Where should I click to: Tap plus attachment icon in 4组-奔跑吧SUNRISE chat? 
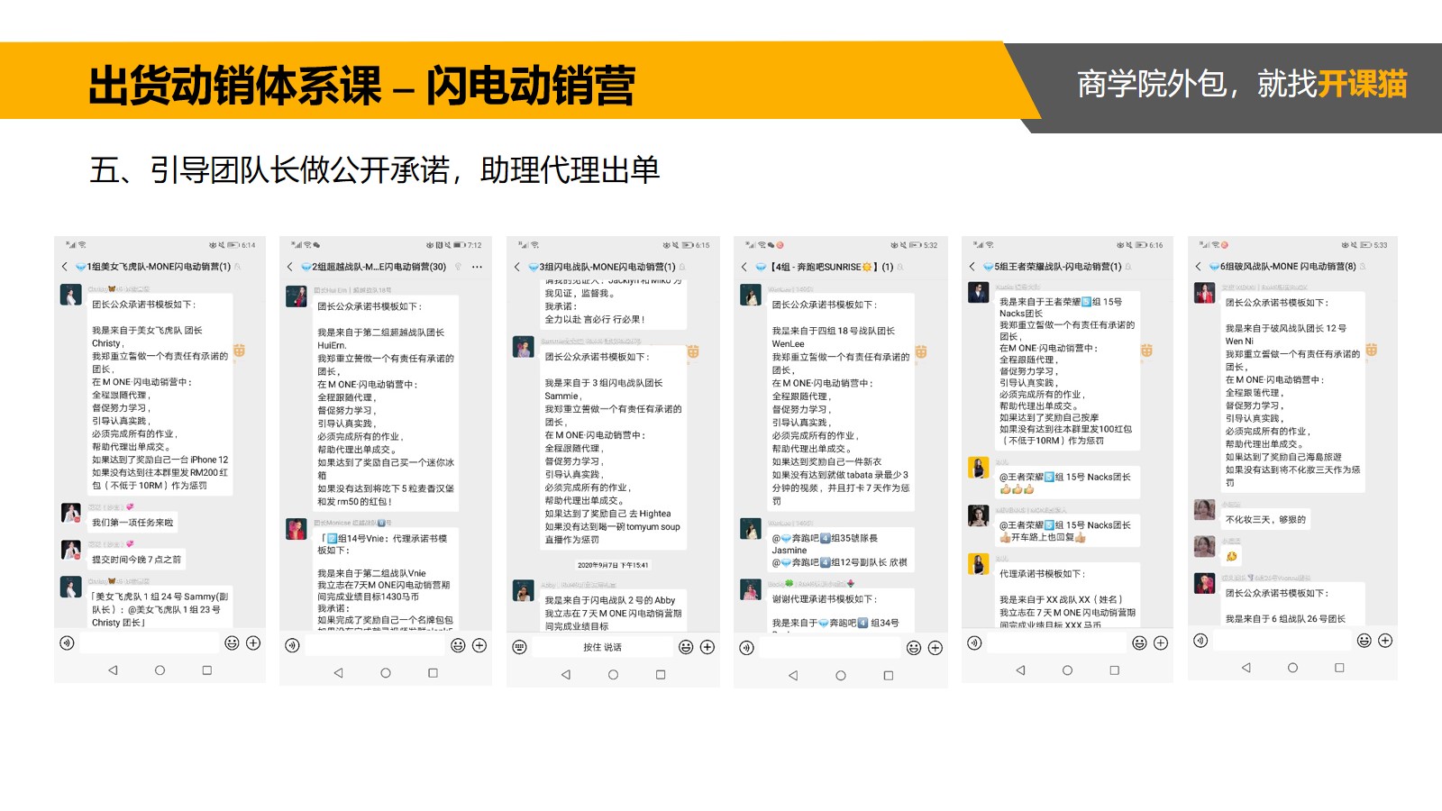[x=935, y=648]
